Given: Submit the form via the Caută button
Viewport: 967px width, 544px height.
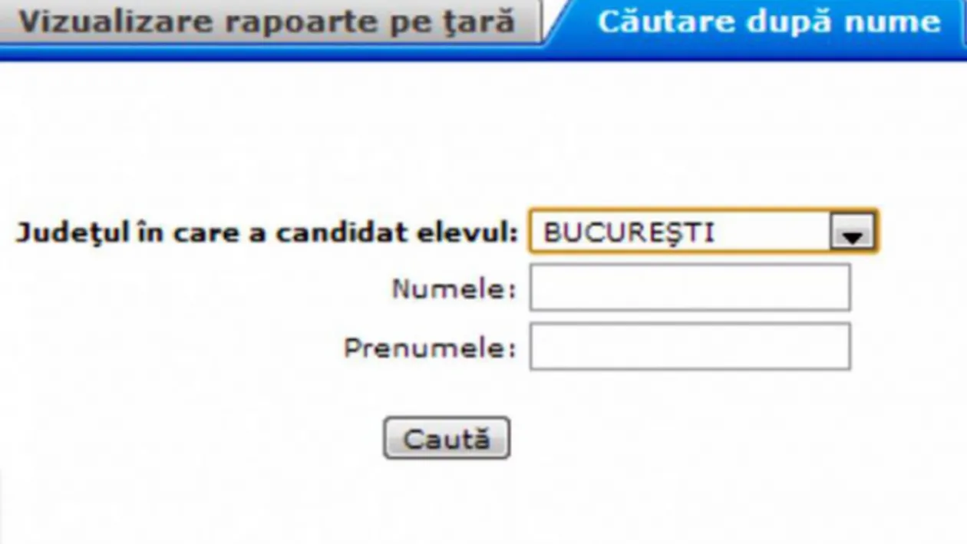Looking at the screenshot, I should tap(446, 437).
